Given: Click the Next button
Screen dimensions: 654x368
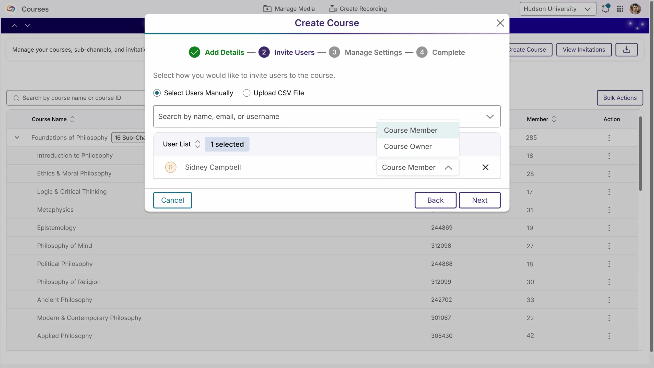Looking at the screenshot, I should 479,200.
